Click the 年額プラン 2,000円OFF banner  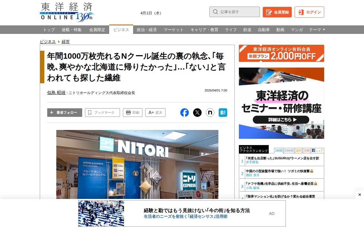[x=282, y=53]
